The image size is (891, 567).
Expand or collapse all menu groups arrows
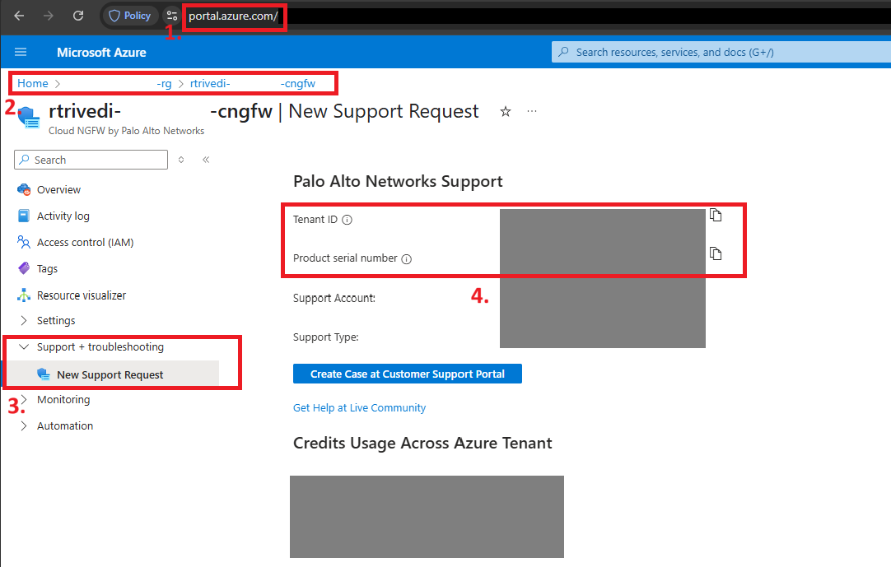(180, 160)
